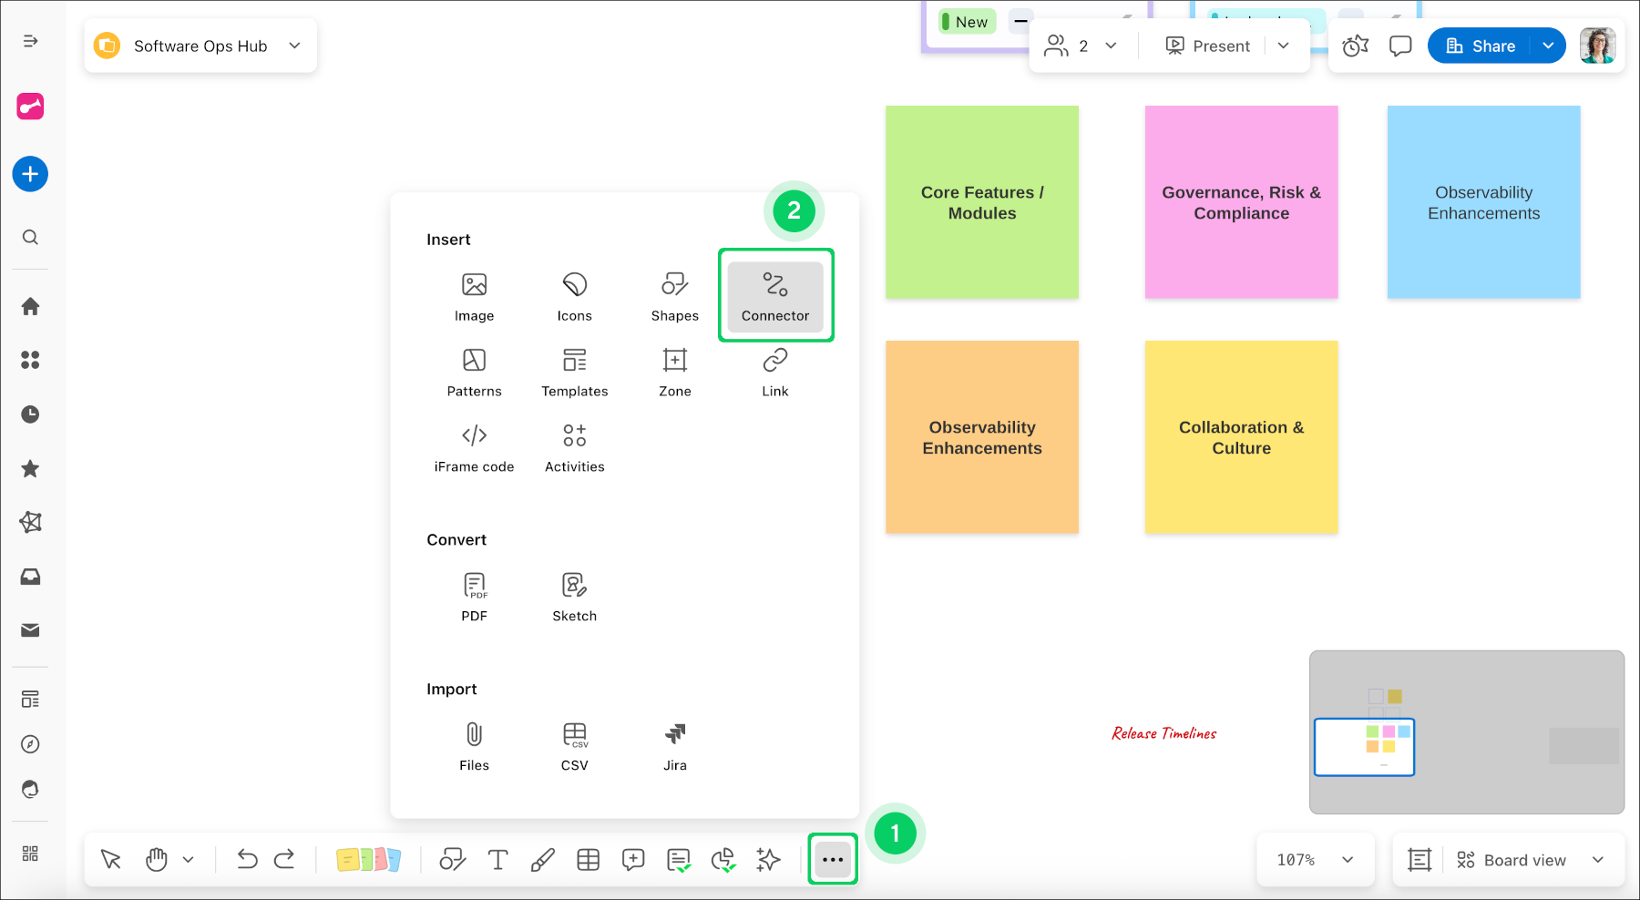1640x900 pixels.
Task: Click the Present button
Action: (x=1208, y=46)
